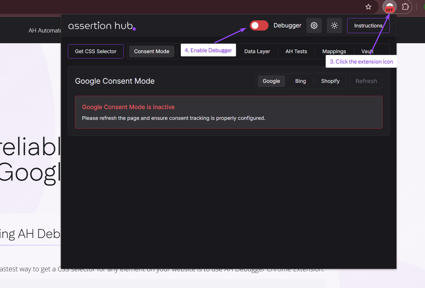425x288 pixels.
Task: Toggle the theme with the sun icon
Action: point(334,25)
